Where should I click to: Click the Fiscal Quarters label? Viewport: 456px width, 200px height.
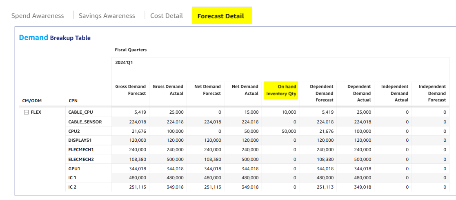[x=131, y=50]
